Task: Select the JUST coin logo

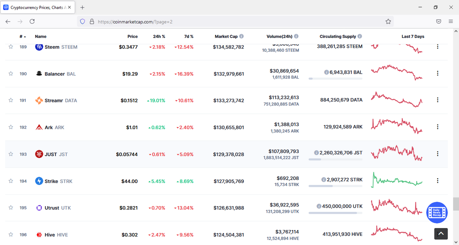Action: 39,154
